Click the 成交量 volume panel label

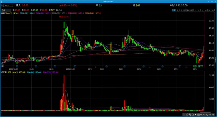pyautogui.click(x=4, y=72)
